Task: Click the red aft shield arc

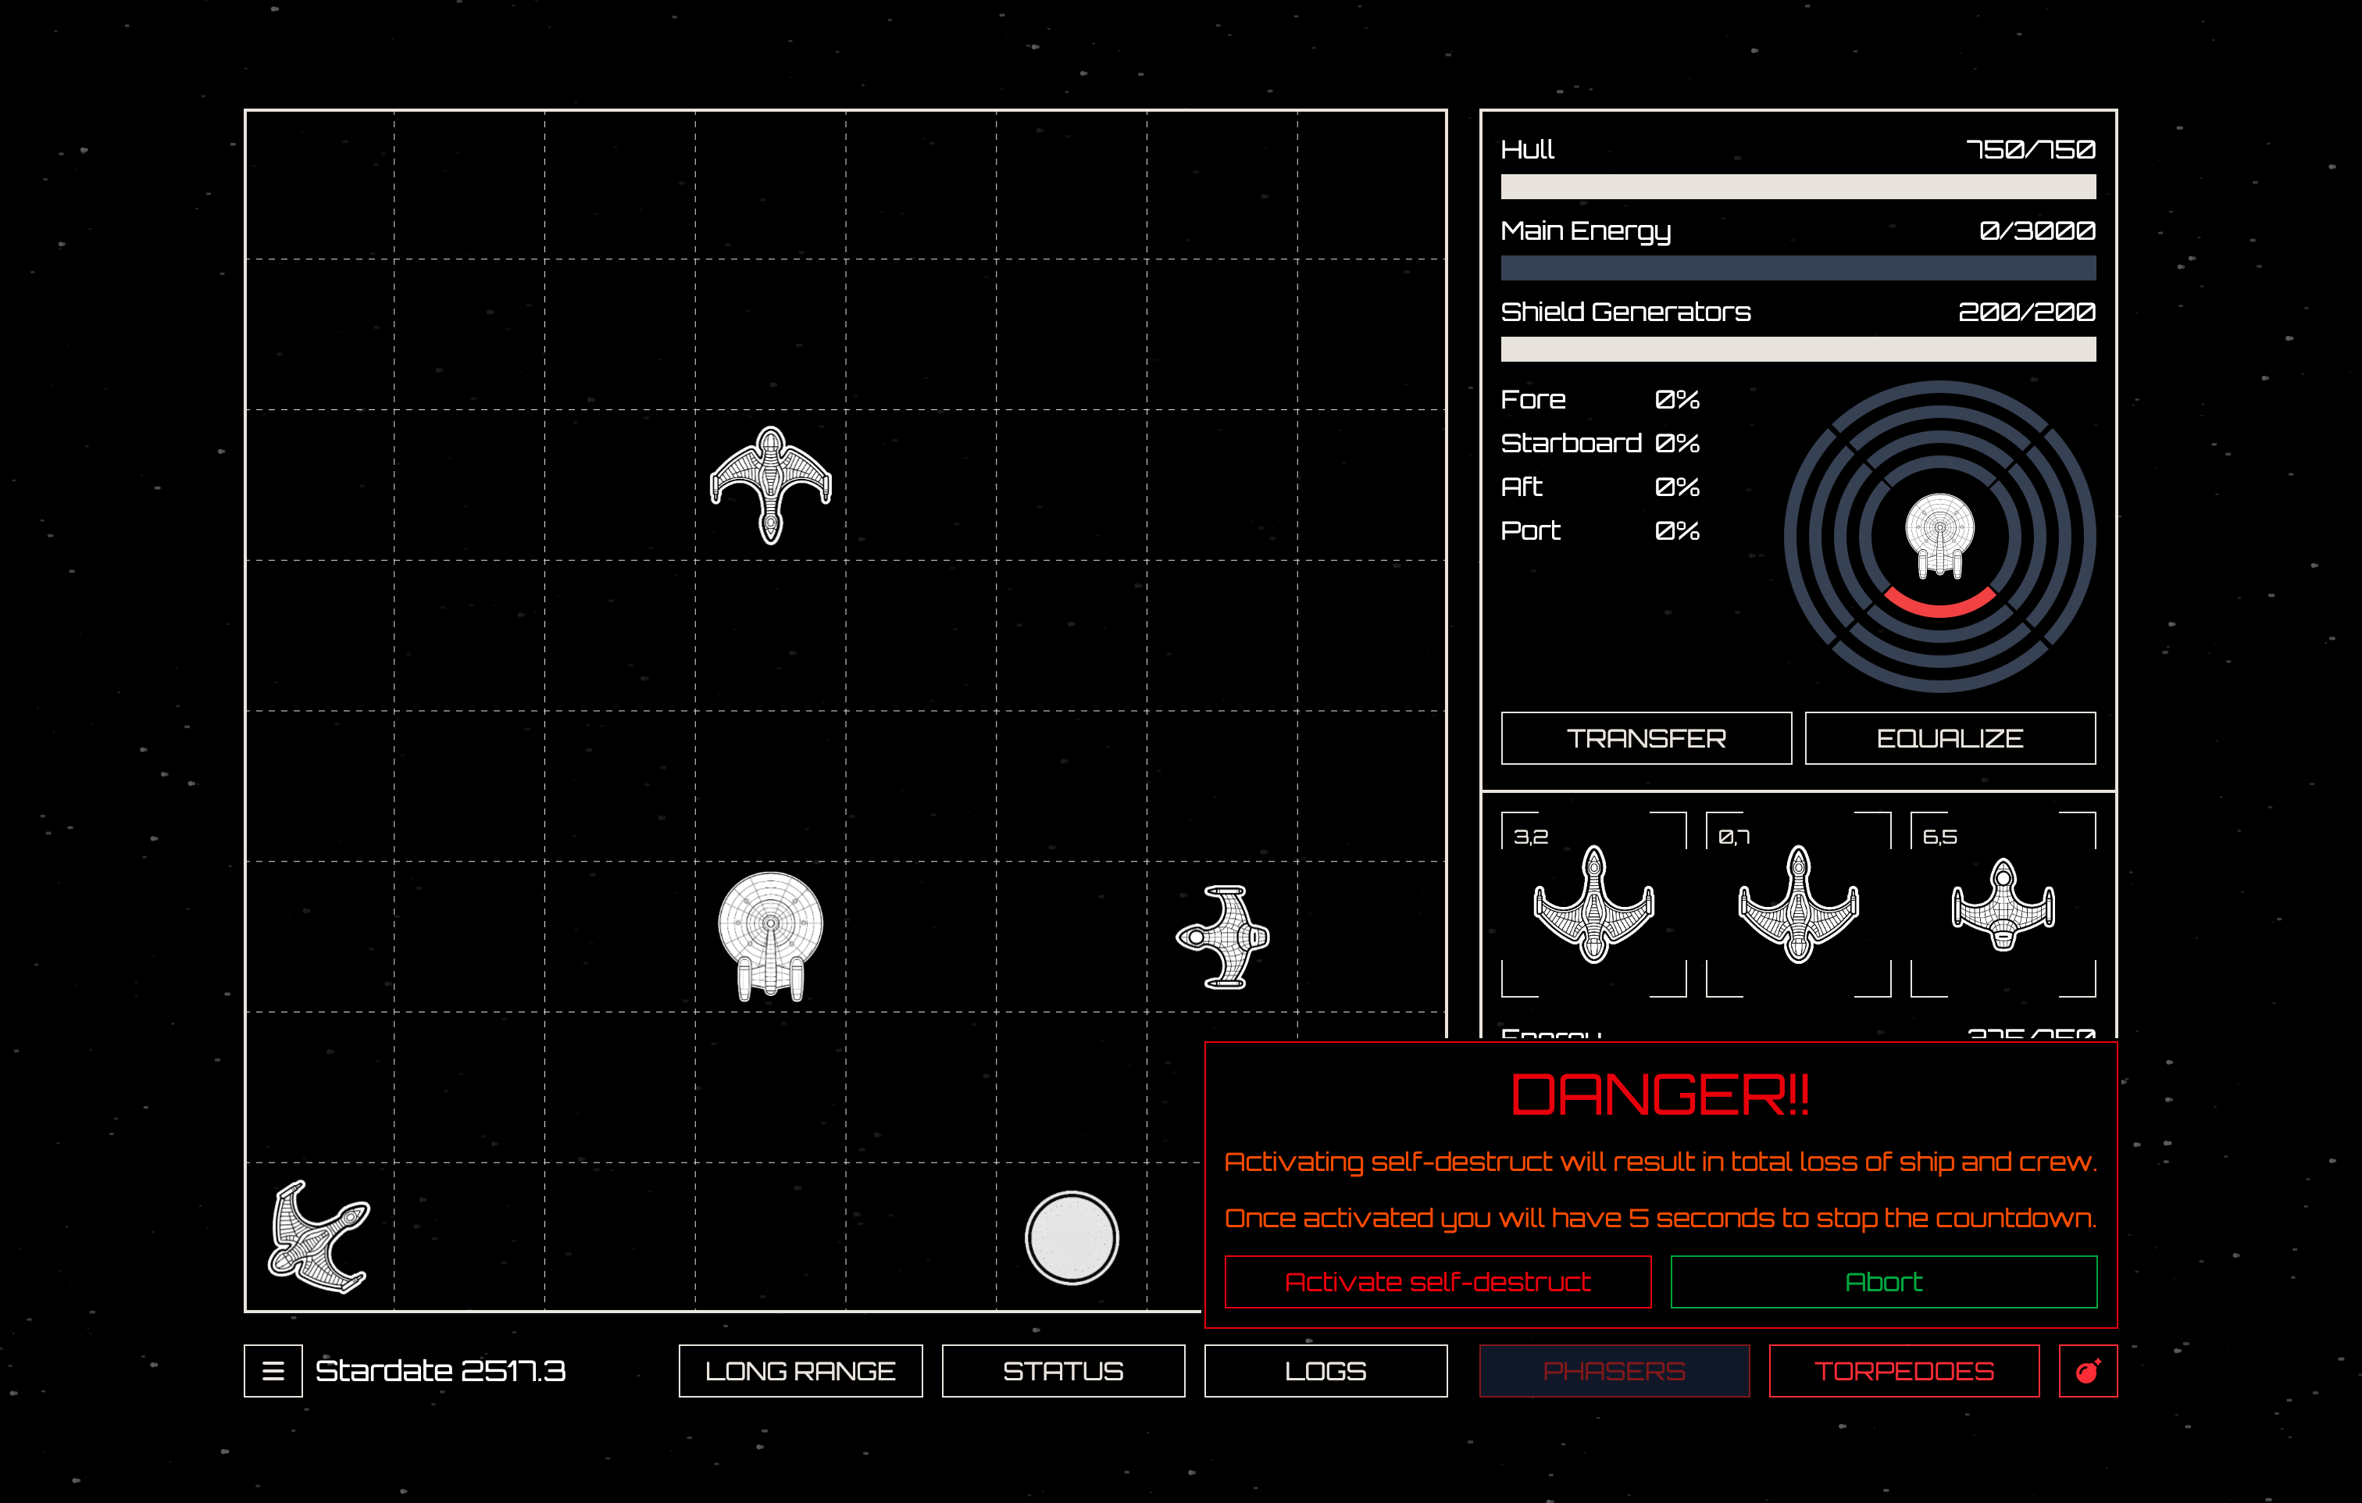Action: [1939, 606]
